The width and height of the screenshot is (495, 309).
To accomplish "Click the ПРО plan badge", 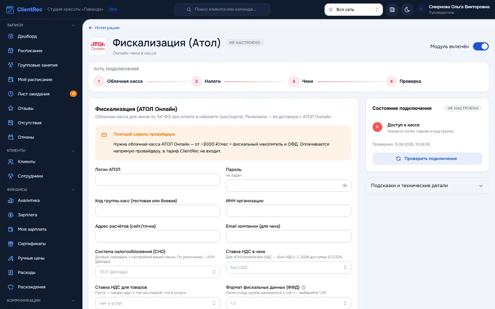I will [x=112, y=9].
